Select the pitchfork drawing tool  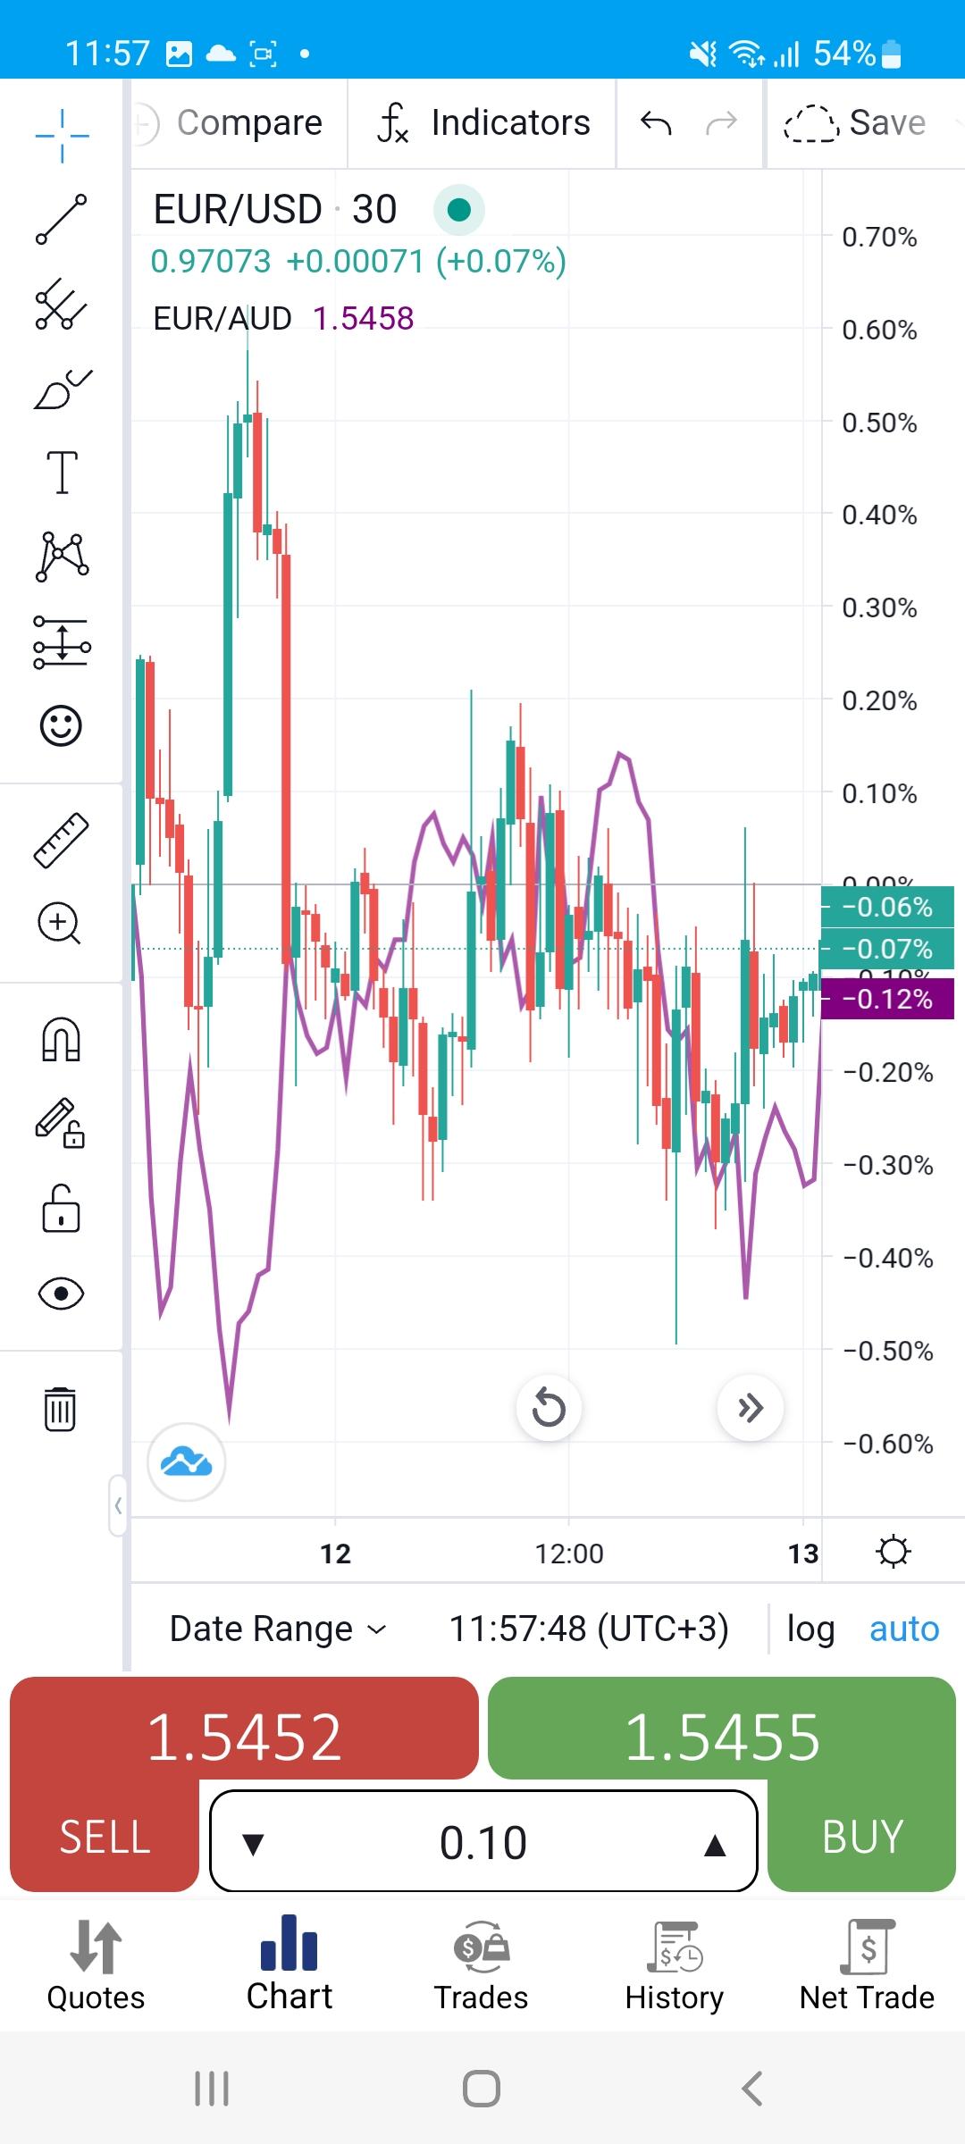pos(61,304)
